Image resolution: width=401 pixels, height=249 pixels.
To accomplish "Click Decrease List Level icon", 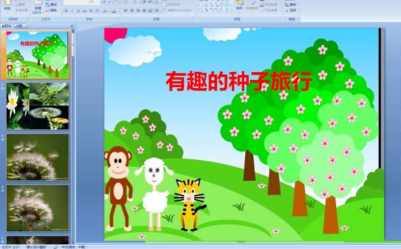I will point(144,2).
